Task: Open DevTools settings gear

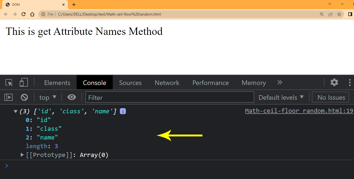Action: coord(334,83)
